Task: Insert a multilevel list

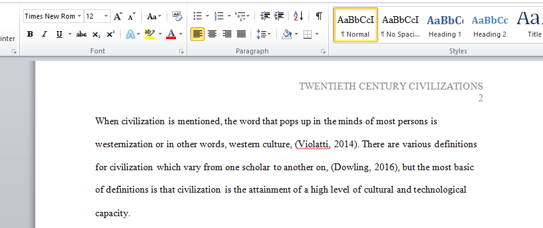Action: pyautogui.click(x=240, y=16)
